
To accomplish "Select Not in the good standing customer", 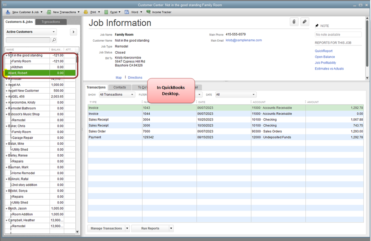I will (x=40, y=55).
